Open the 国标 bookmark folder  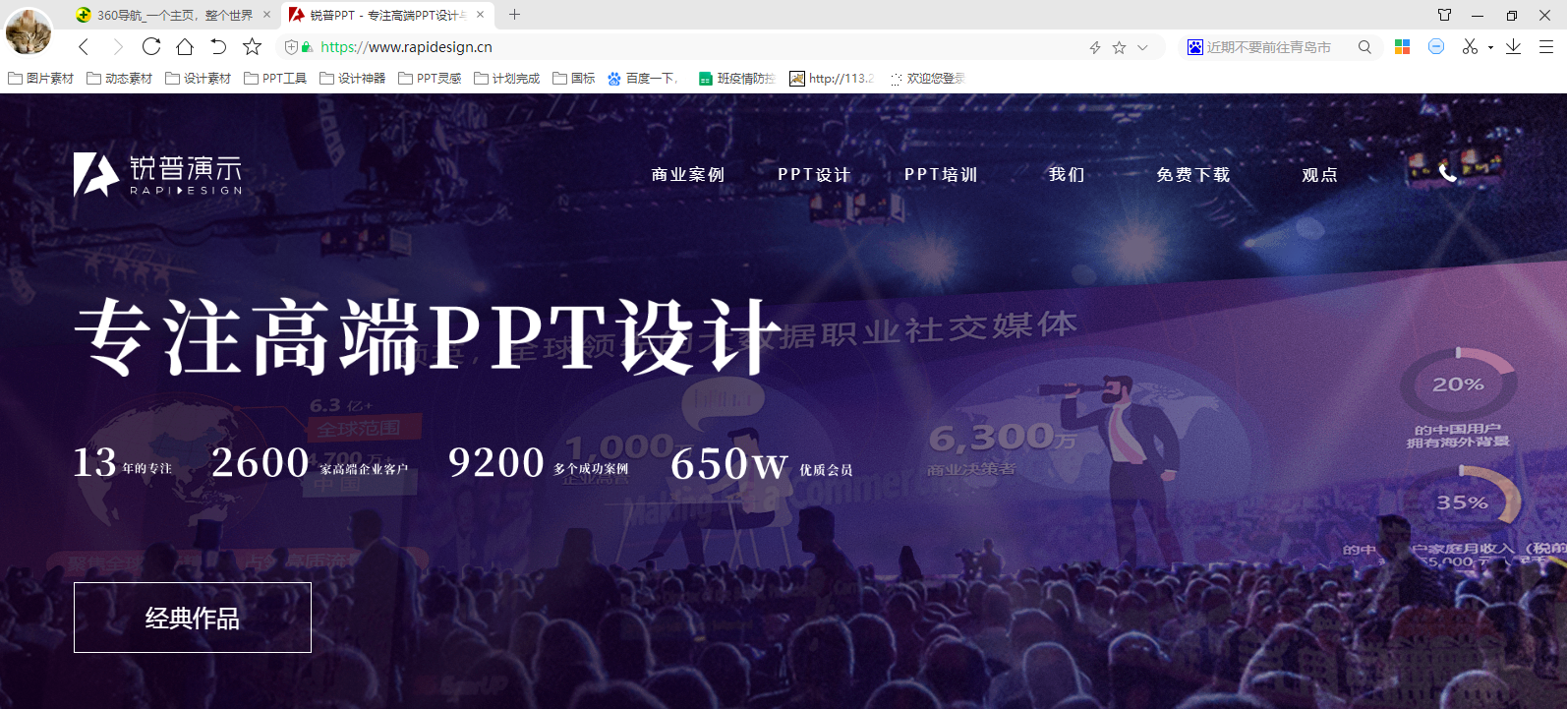pos(574,79)
